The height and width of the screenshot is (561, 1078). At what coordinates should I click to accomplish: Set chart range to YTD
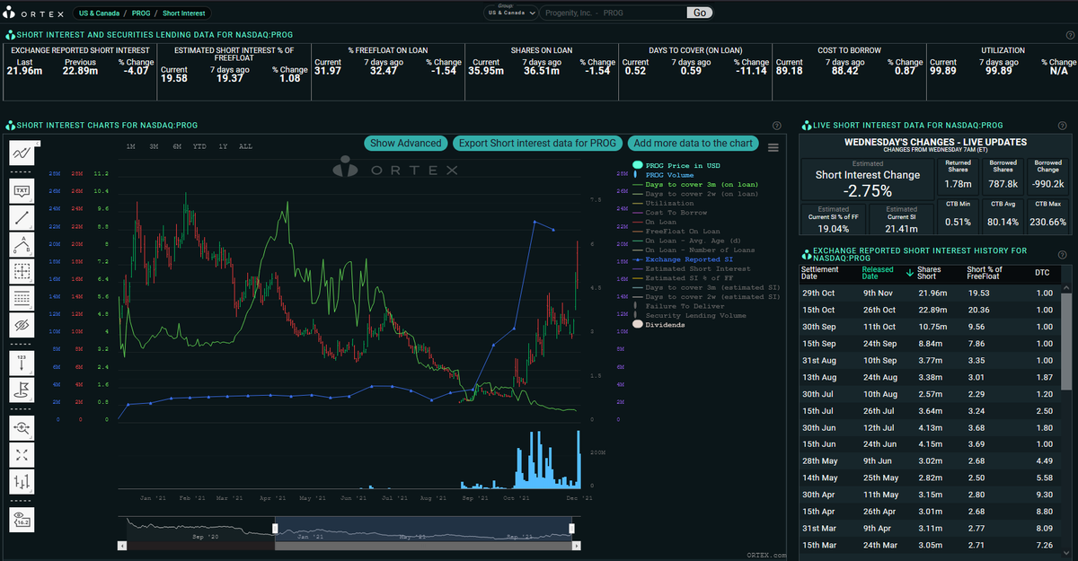[200, 146]
